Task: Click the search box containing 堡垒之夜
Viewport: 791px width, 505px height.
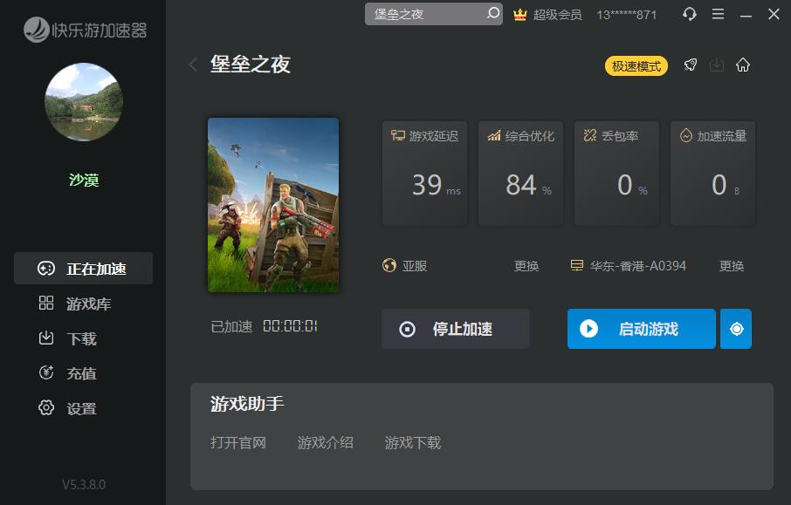Action: [433, 14]
